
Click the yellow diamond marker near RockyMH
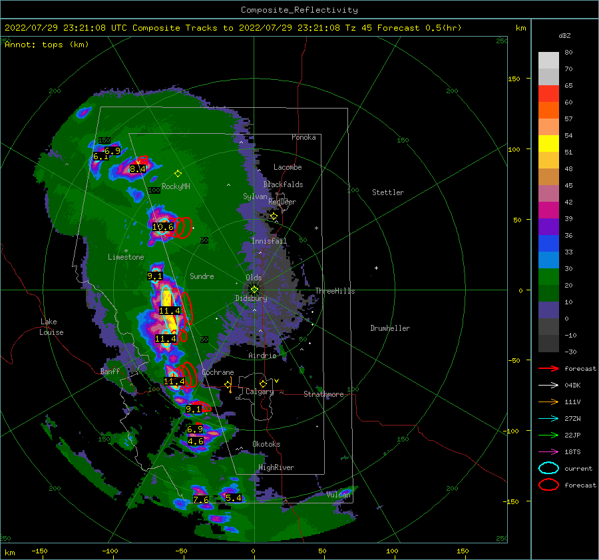(178, 174)
